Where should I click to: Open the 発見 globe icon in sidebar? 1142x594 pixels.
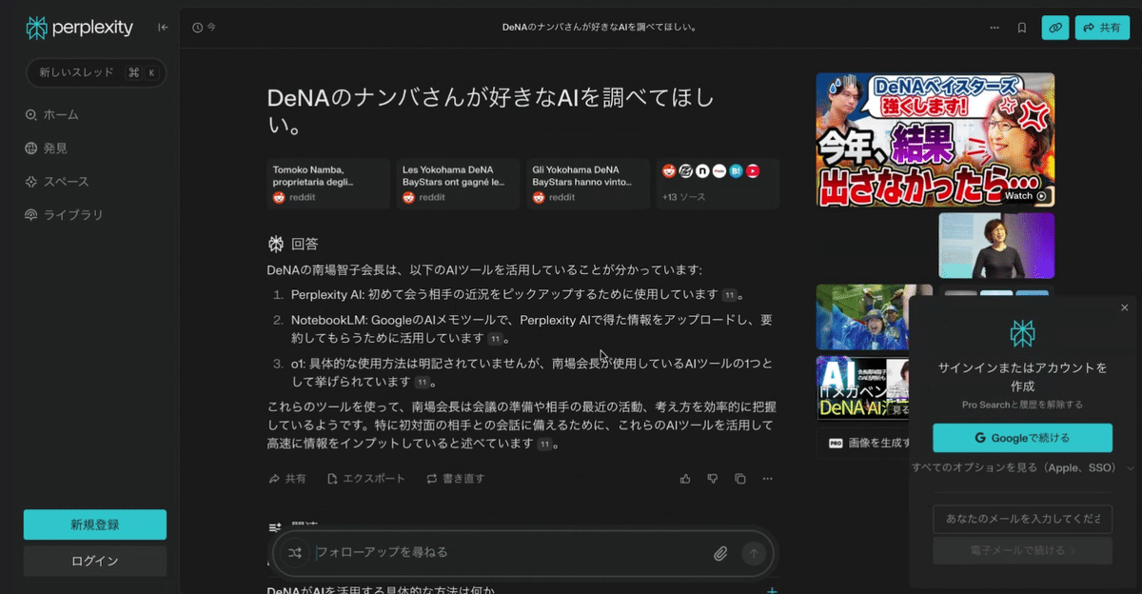pos(31,148)
